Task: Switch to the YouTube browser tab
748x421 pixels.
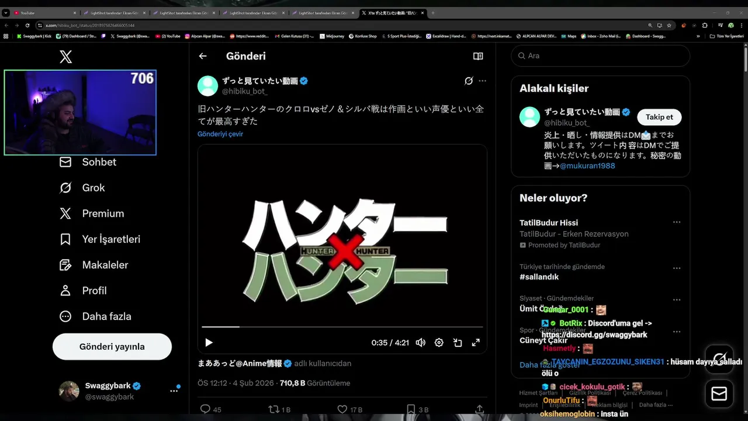Action: 44,13
